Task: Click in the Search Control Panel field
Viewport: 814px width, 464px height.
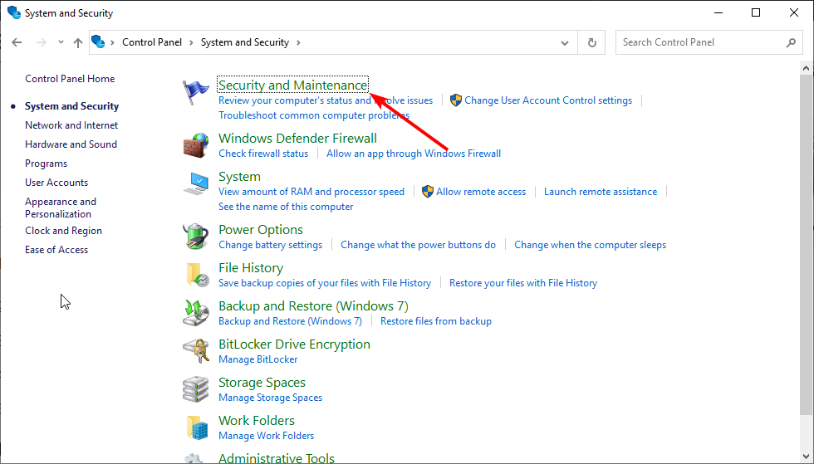Action: [709, 42]
